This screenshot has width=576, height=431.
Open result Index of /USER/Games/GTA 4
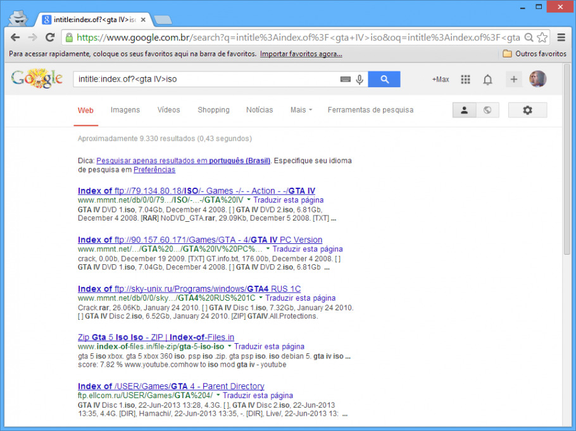click(171, 386)
